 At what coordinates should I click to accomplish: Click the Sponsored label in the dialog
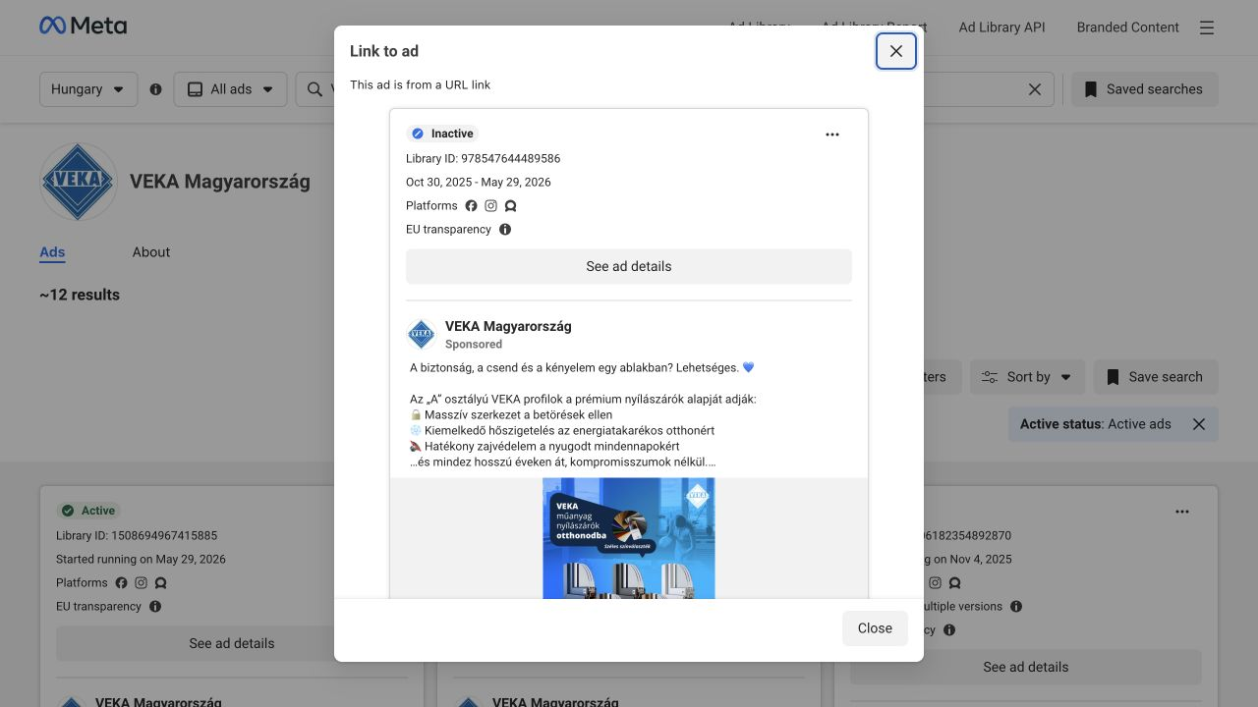click(474, 345)
